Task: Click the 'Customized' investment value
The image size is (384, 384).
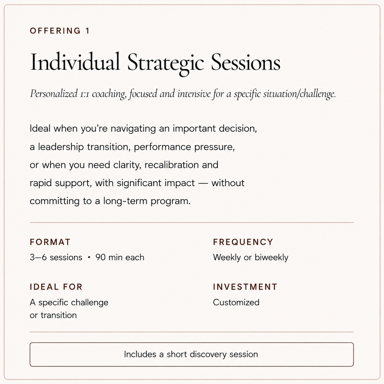Action: 236,303
